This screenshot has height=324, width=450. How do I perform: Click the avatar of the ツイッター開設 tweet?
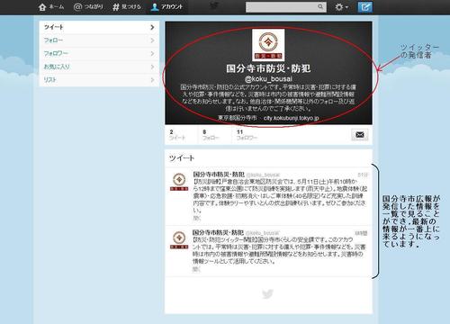point(179,240)
